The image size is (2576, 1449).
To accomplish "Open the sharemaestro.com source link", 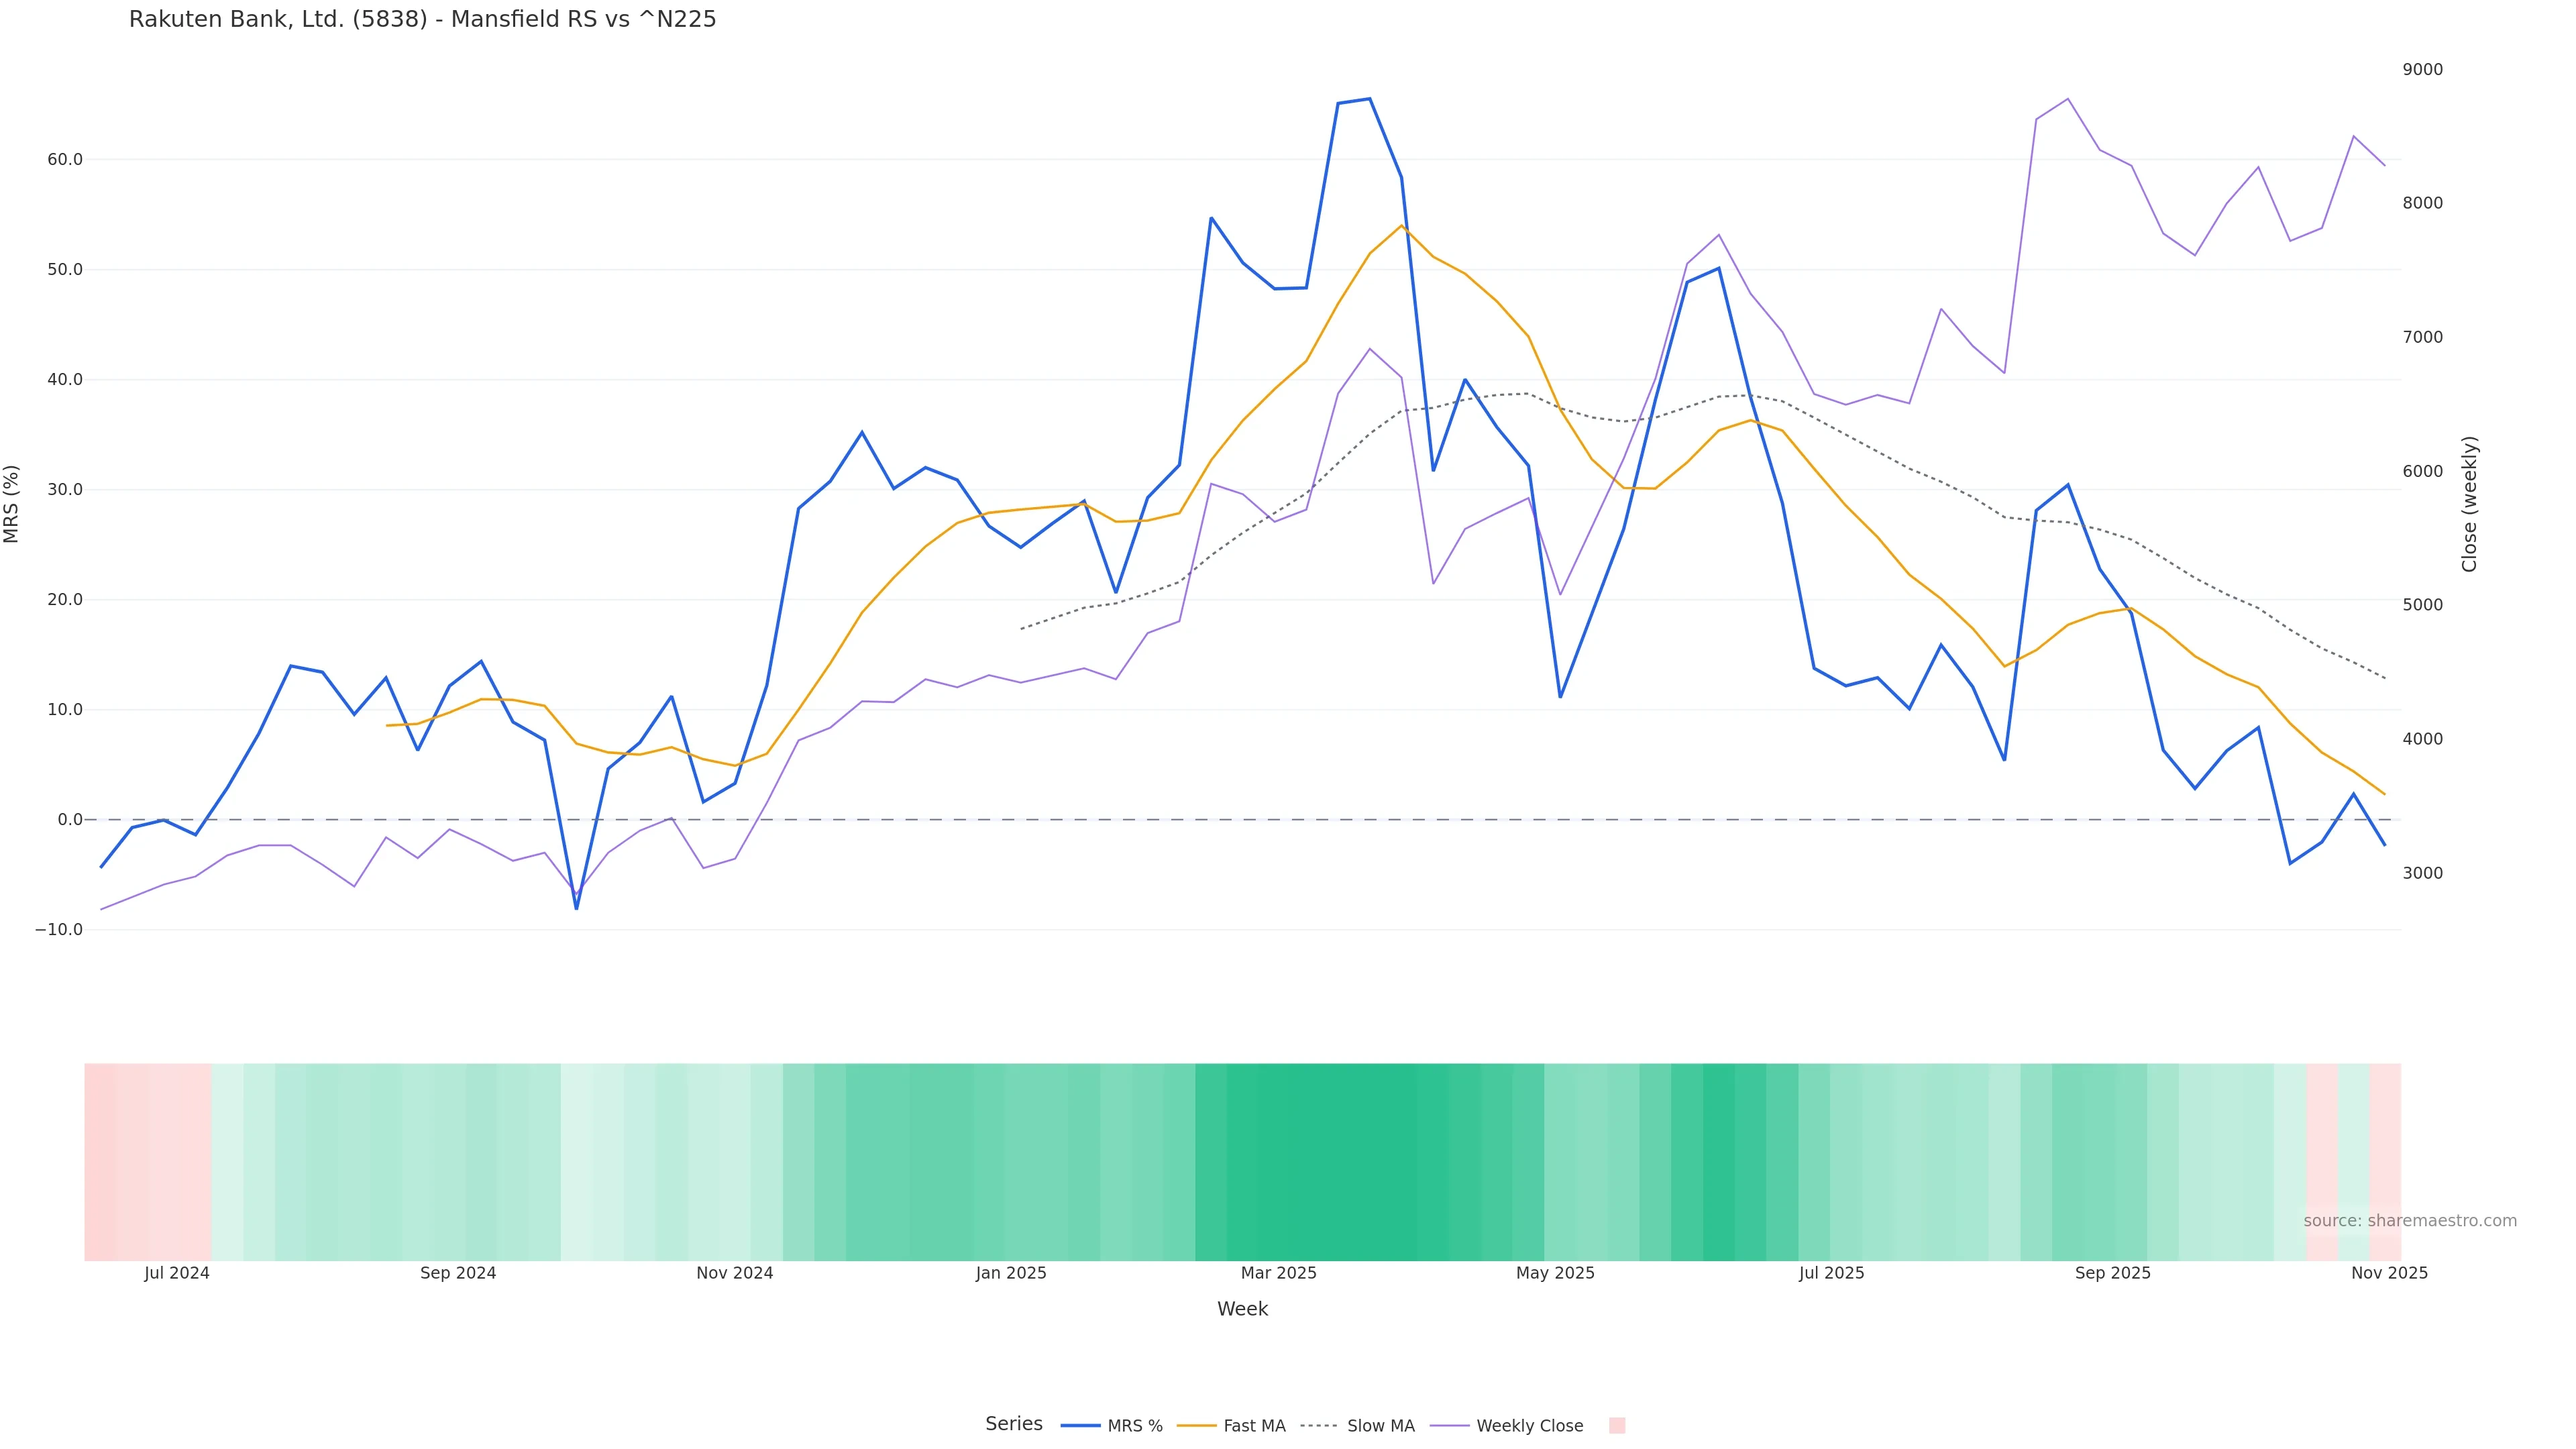I will [2409, 1221].
